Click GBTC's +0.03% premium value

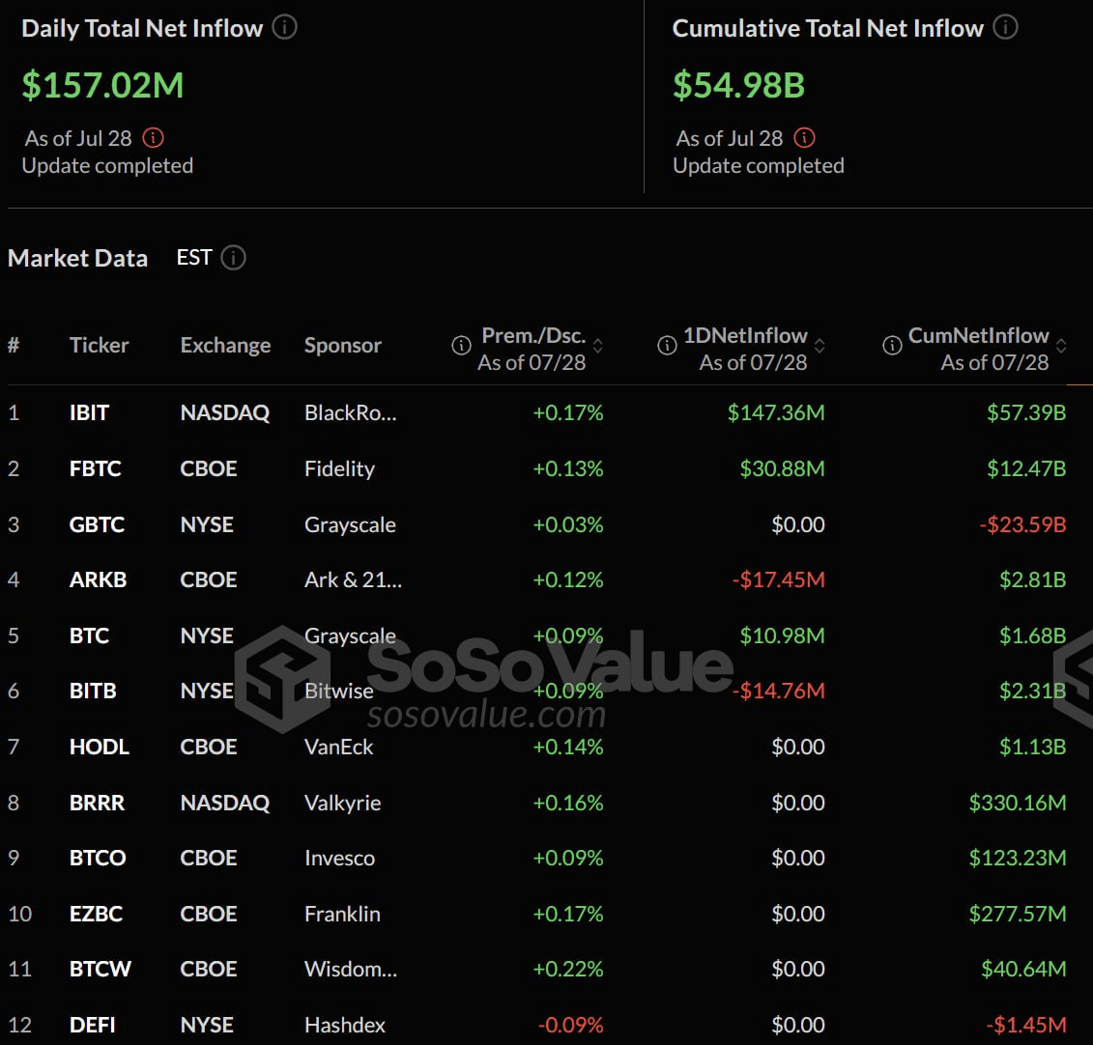[x=568, y=523]
